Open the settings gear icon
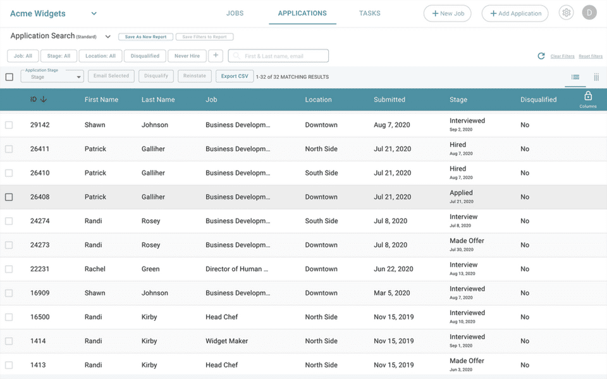607x379 pixels. (566, 13)
